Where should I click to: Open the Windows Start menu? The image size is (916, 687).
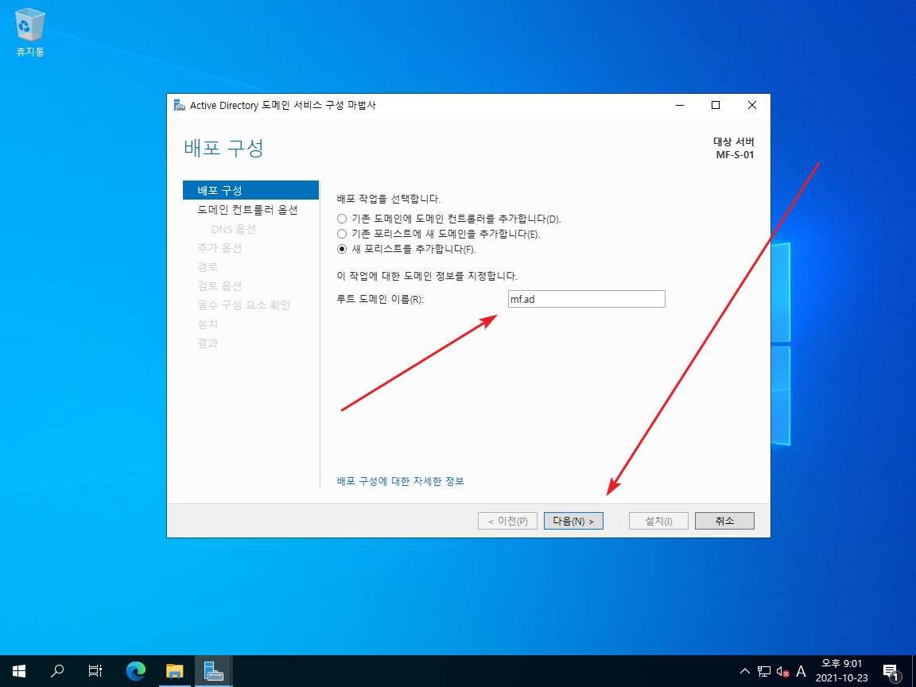(x=19, y=671)
